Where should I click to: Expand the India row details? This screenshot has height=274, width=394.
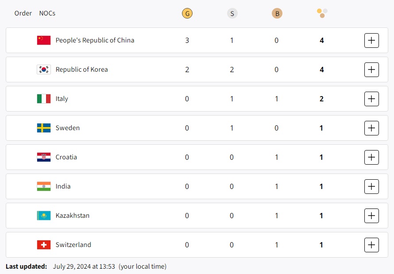[x=371, y=186]
